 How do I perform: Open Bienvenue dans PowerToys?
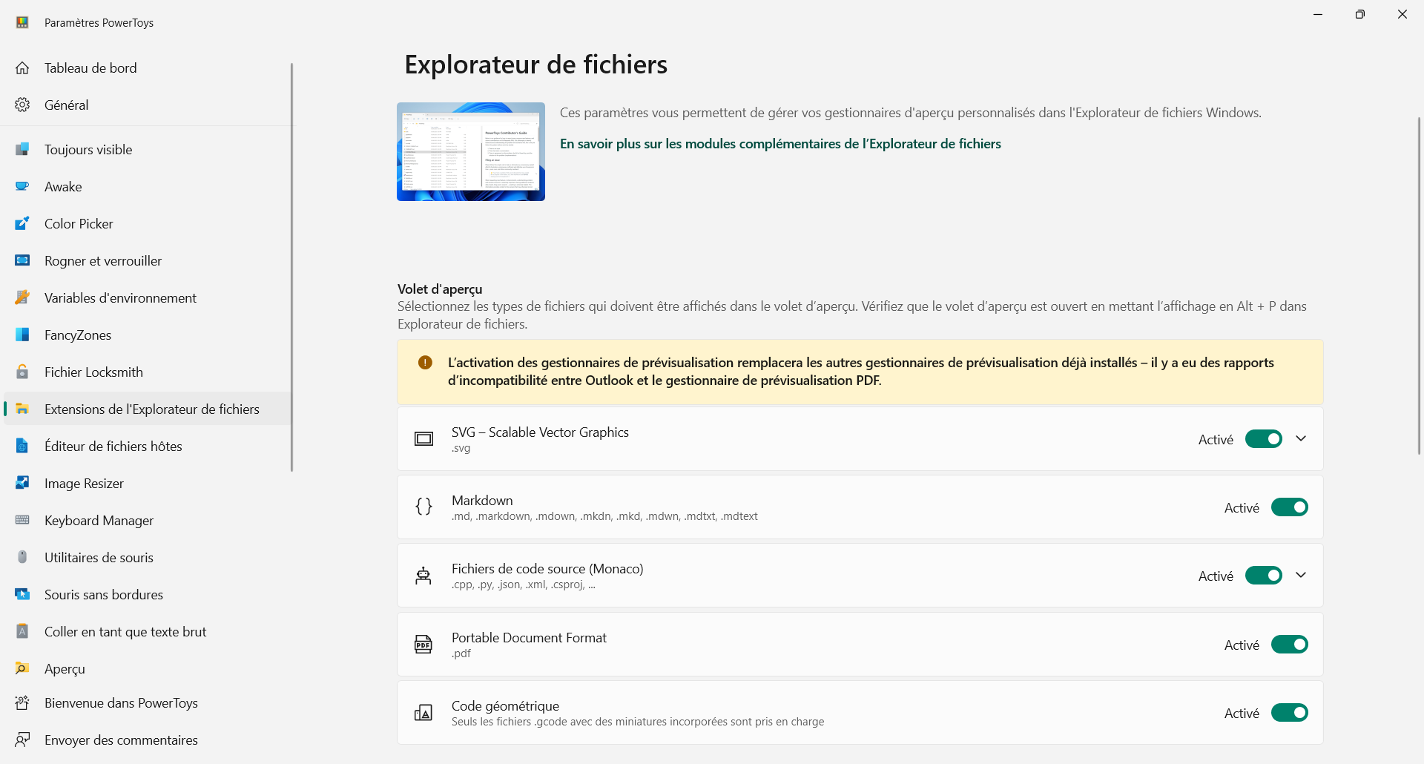tap(147, 703)
